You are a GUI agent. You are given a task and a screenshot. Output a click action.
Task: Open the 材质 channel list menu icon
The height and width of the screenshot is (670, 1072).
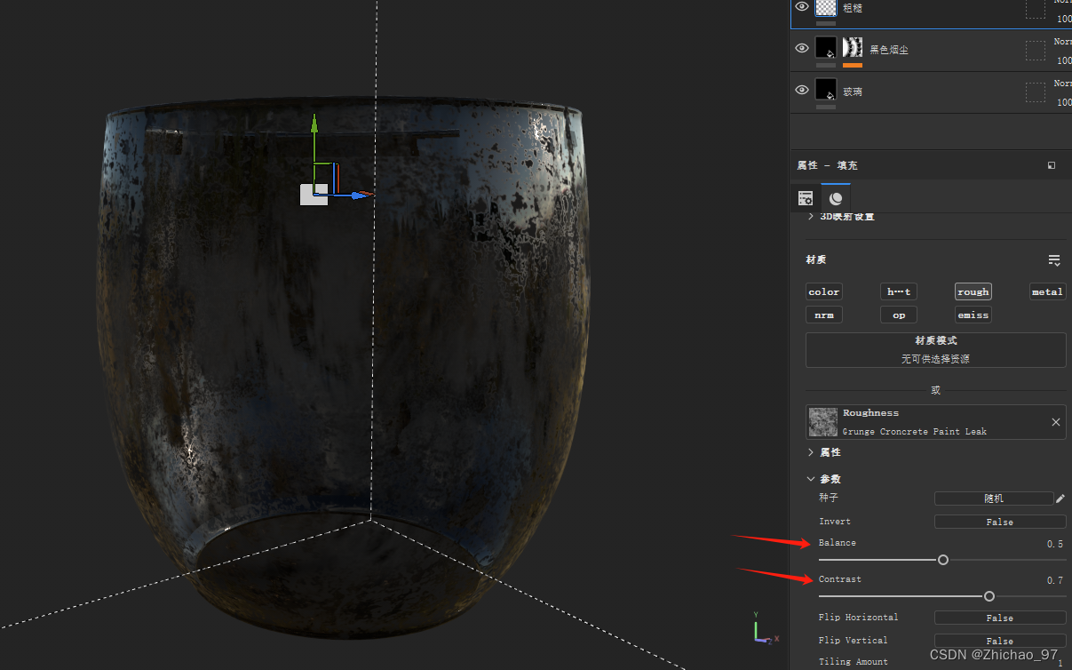pyautogui.click(x=1054, y=260)
